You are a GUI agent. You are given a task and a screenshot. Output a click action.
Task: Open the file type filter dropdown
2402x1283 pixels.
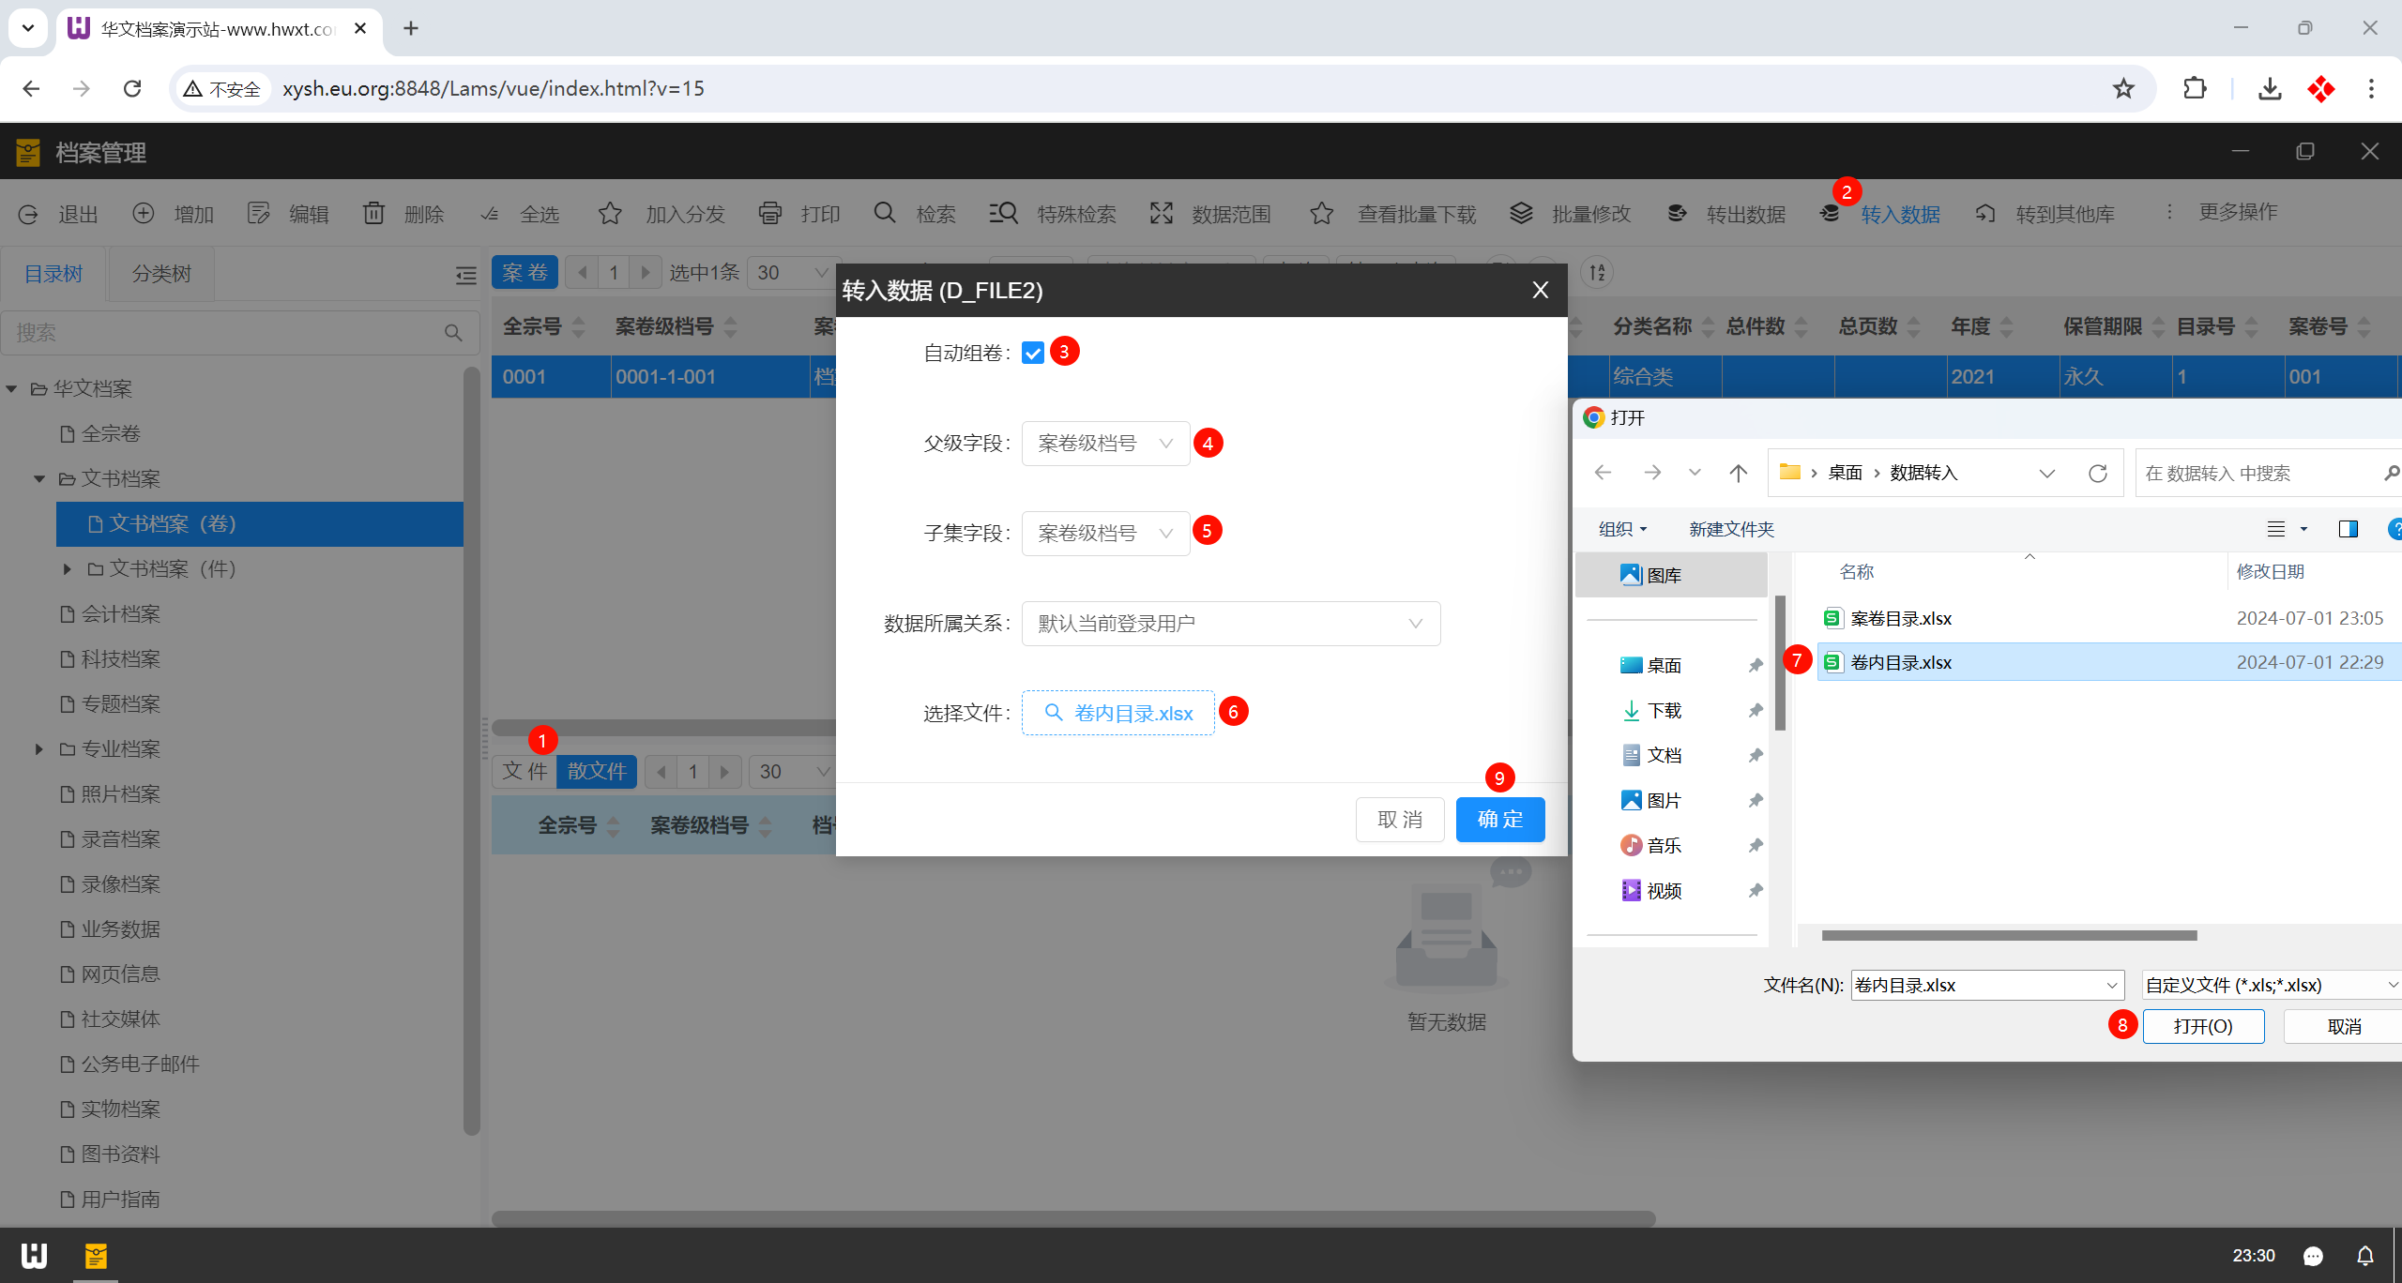click(x=2271, y=985)
